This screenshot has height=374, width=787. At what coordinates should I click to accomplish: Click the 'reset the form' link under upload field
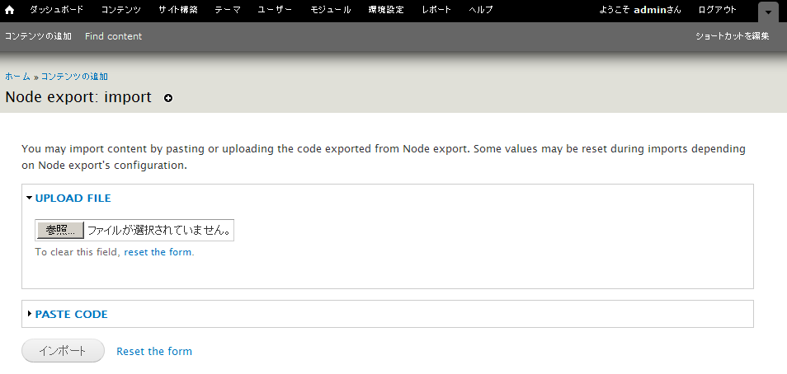coord(158,252)
